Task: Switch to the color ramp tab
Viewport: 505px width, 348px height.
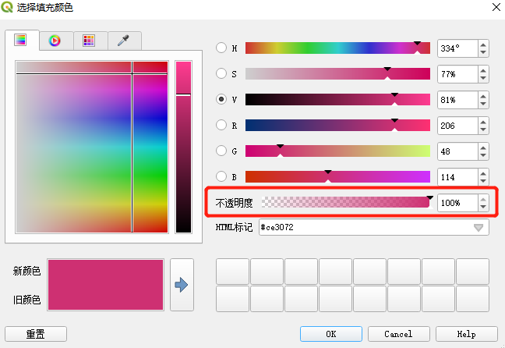Action: pyautogui.click(x=22, y=41)
